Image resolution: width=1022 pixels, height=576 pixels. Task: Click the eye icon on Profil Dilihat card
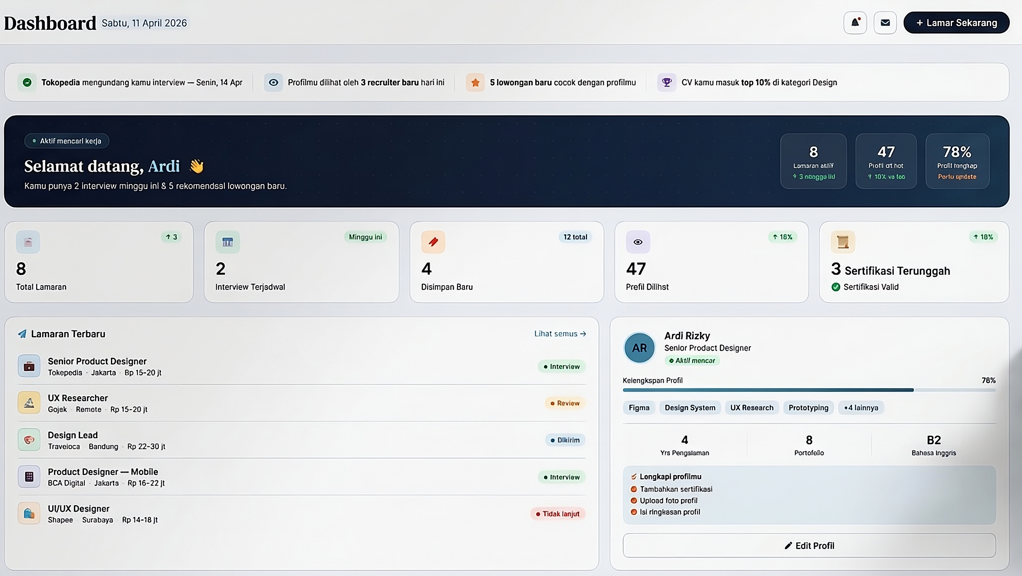[638, 242]
